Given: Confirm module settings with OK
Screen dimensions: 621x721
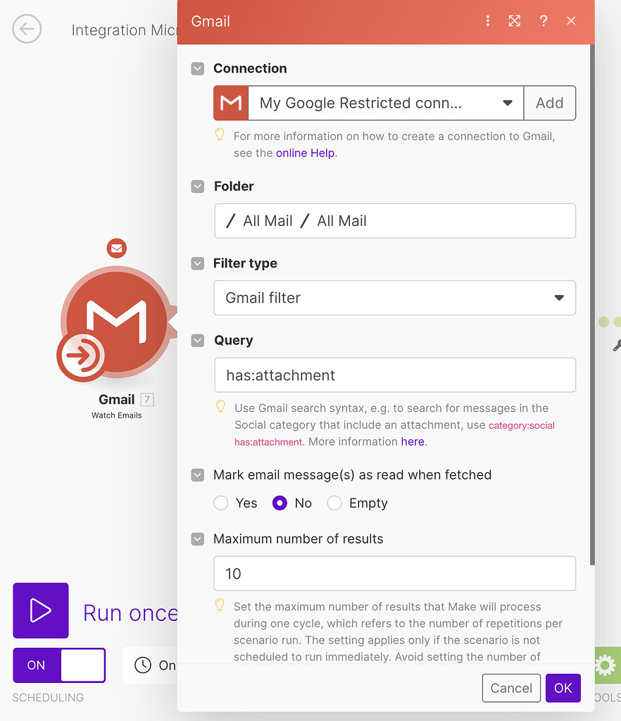Looking at the screenshot, I should pos(563,688).
